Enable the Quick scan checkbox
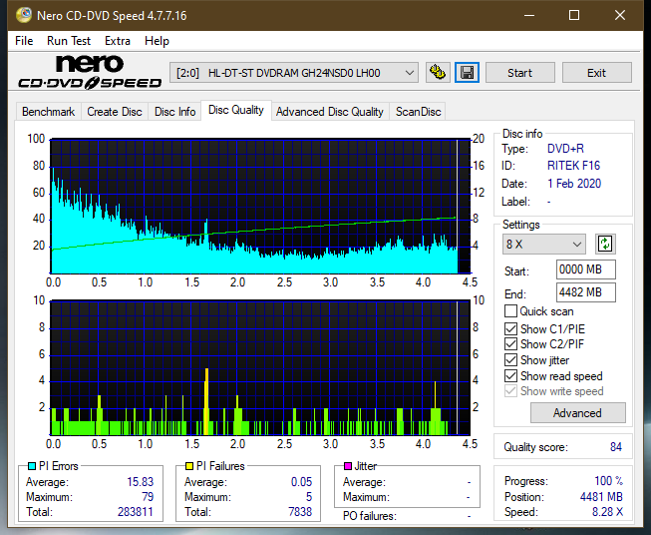Viewport: 651px width, 535px height. [510, 311]
